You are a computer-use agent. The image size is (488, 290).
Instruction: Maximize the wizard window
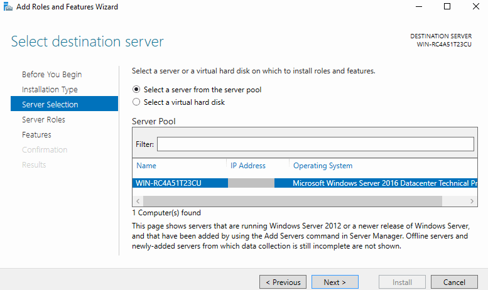[447, 7]
